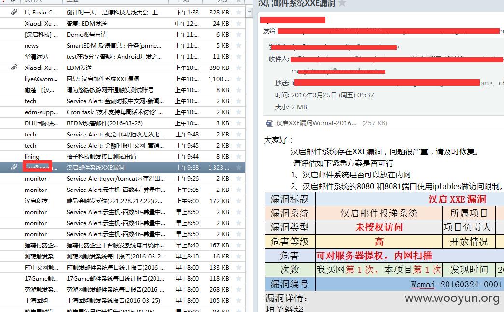Open the 17Game邮件系统每日统计报告 email
Screen dimensions: 504x312
click(x=123, y=278)
